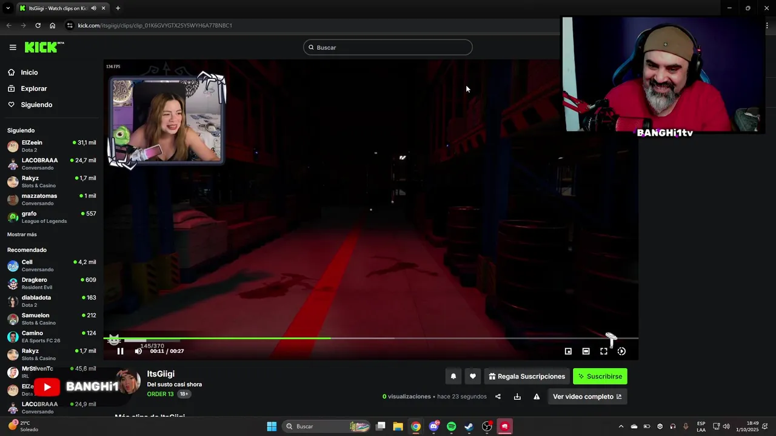
Task: Pause the clip playback
Action: pyautogui.click(x=120, y=351)
